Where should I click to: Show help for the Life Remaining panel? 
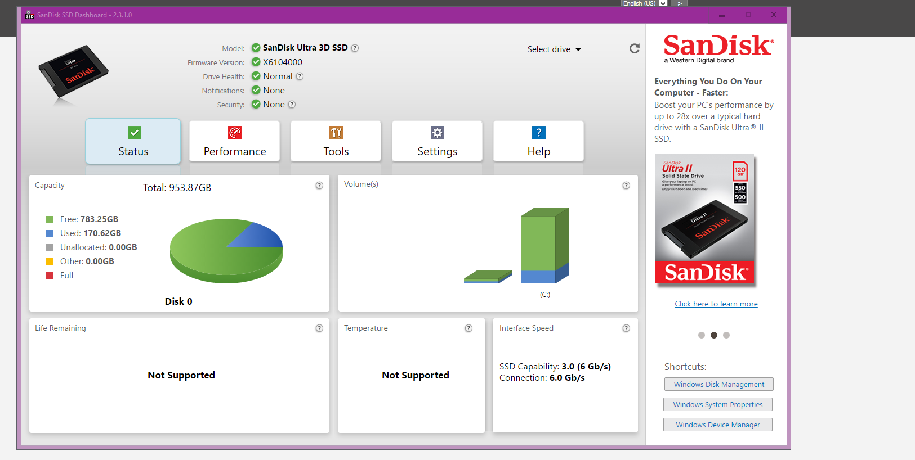click(319, 328)
